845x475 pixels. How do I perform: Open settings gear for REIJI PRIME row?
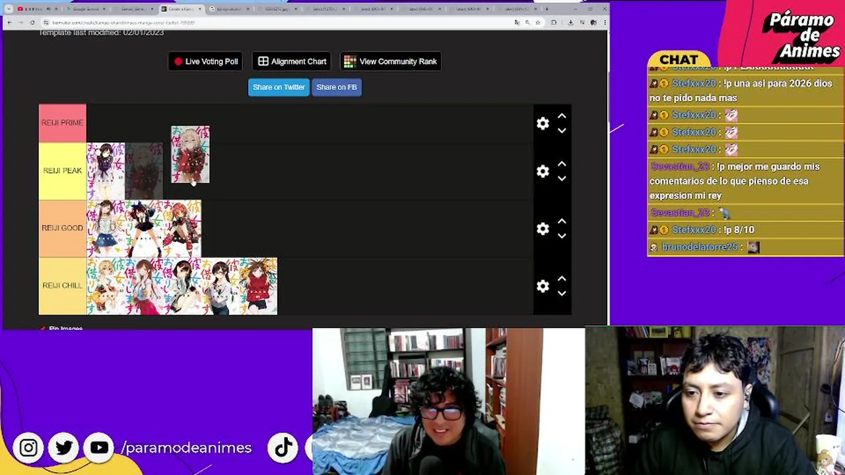pyautogui.click(x=543, y=123)
